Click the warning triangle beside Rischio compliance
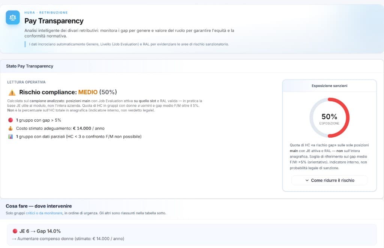This screenshot has width=384, height=248. [12, 92]
